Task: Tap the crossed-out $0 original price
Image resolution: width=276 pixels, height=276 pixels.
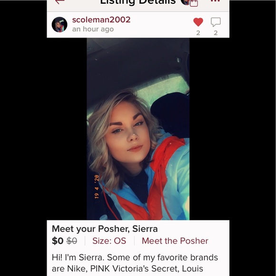Action: pos(72,241)
